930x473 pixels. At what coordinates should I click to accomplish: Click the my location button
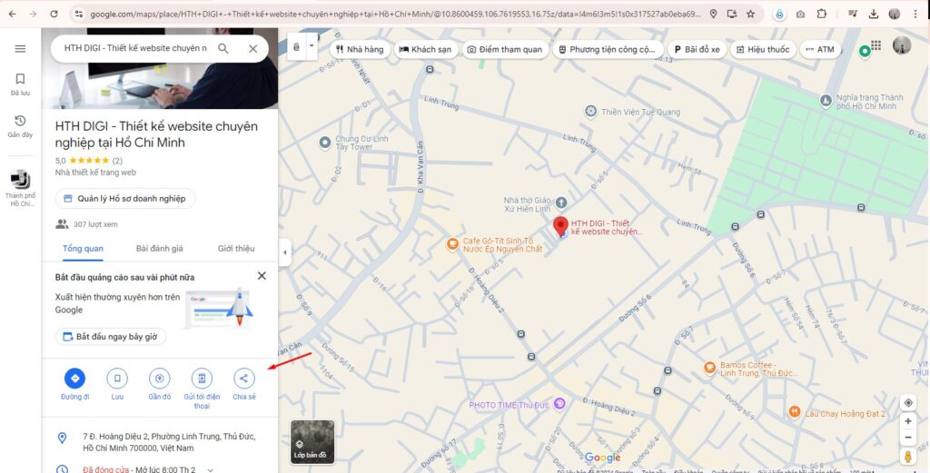[x=908, y=403]
